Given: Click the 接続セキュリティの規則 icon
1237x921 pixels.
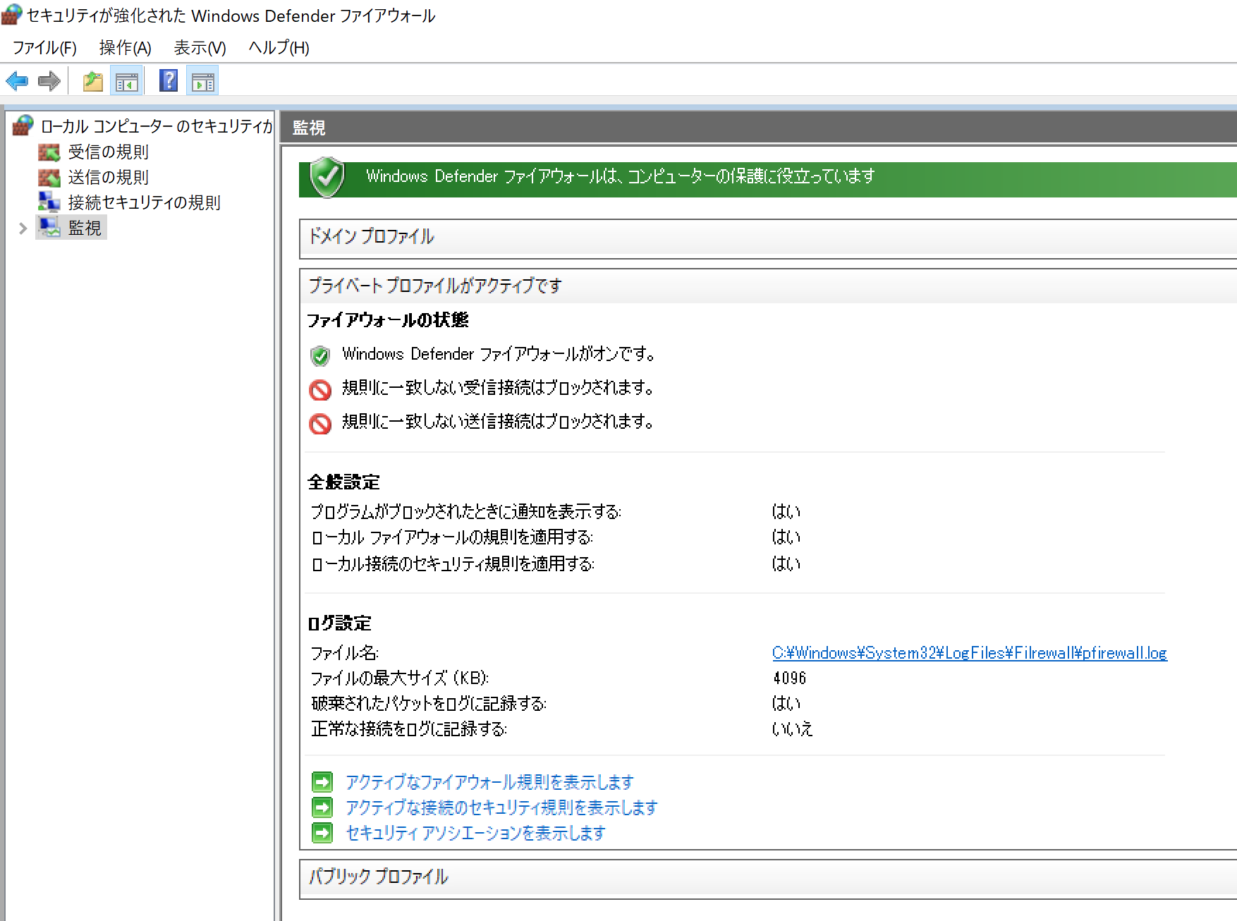Looking at the screenshot, I should [x=48, y=202].
